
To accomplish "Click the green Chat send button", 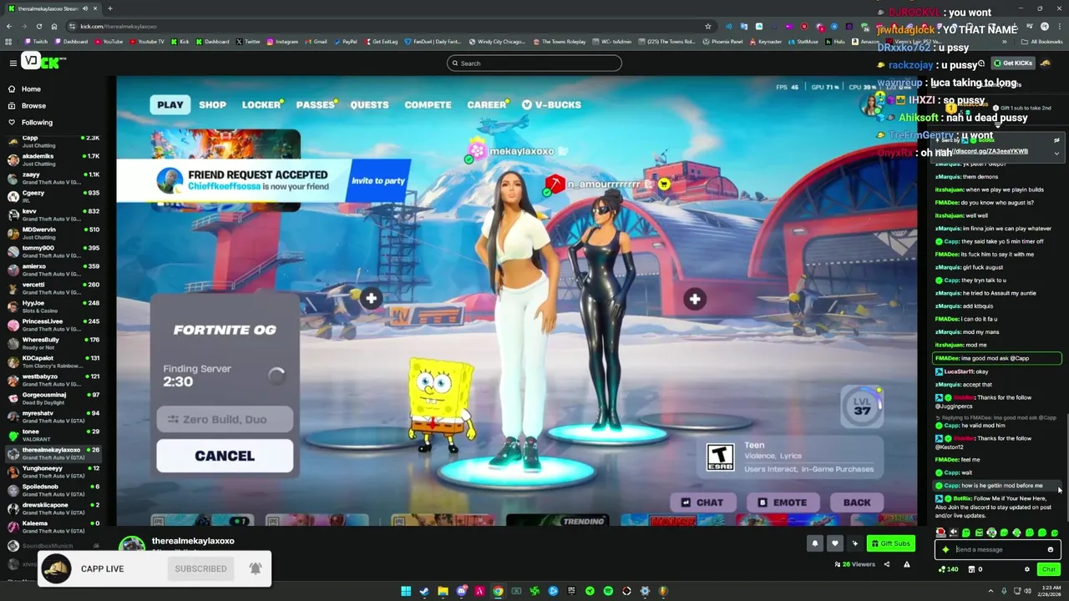I will click(1048, 569).
